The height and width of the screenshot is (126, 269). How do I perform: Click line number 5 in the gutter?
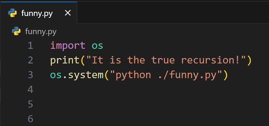[30, 104]
